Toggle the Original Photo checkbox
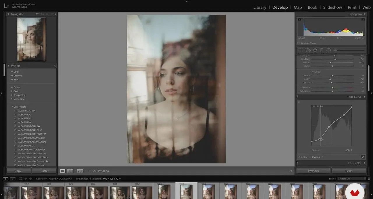The image size is (373, 199). (299, 43)
